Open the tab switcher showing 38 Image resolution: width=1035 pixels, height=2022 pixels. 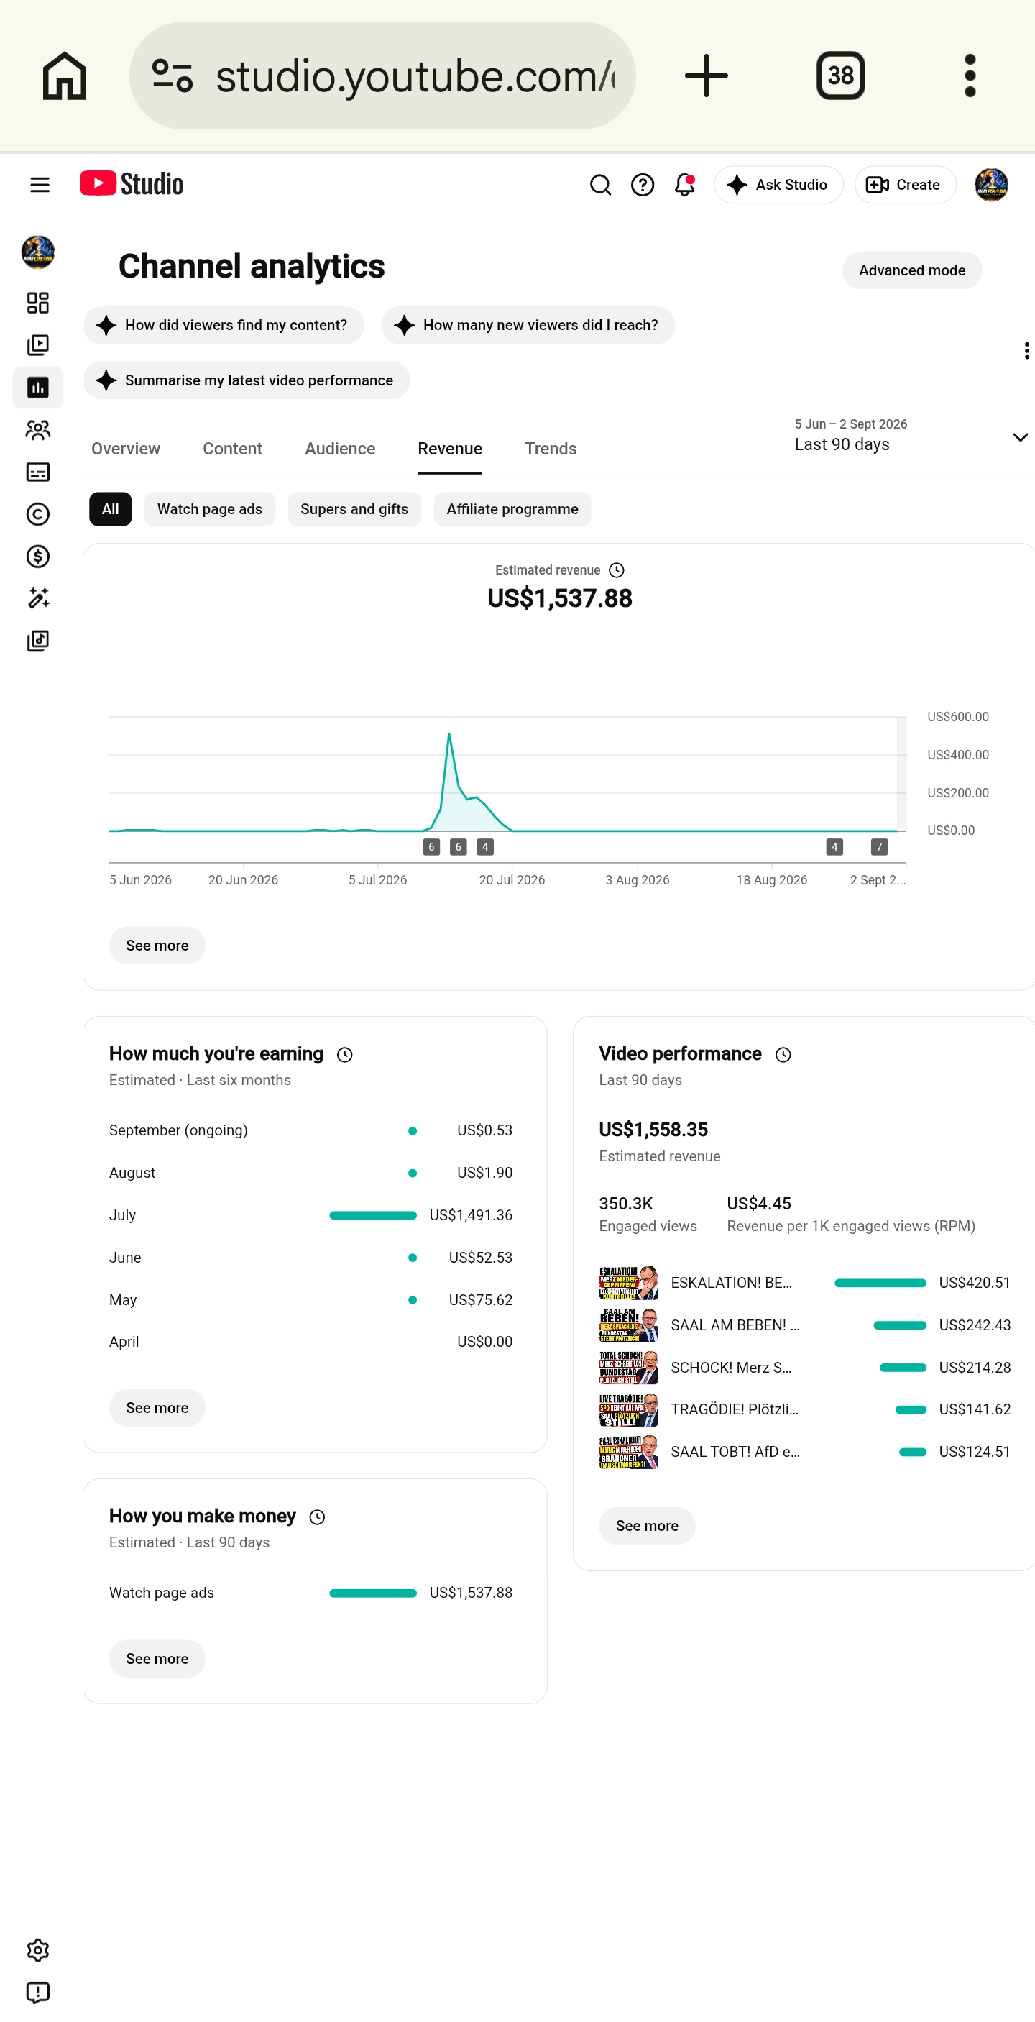coord(840,76)
